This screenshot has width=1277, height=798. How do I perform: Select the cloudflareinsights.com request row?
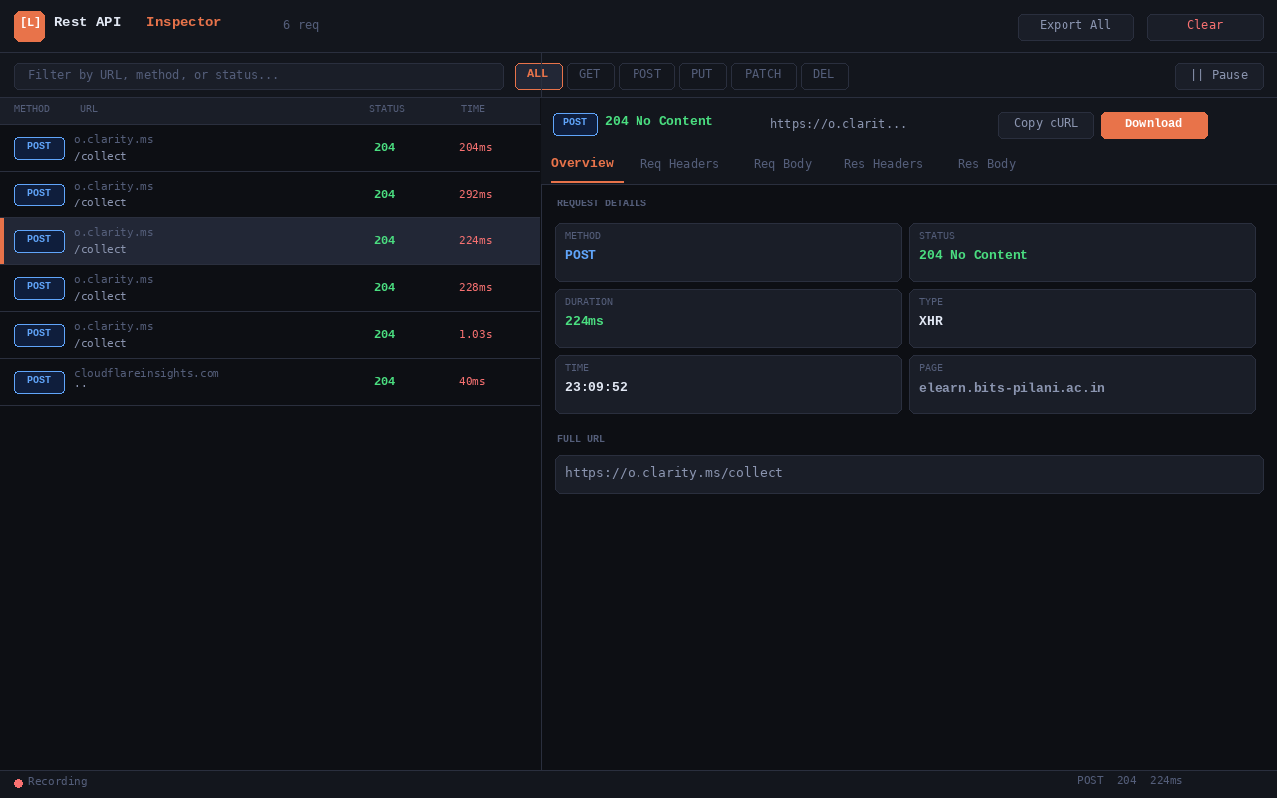(269, 382)
